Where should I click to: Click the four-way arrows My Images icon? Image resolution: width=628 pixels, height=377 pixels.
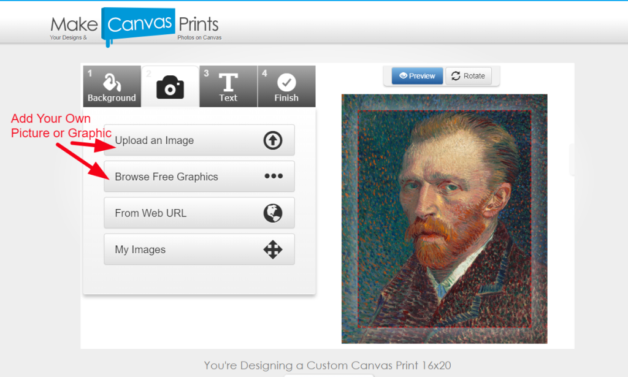[273, 249]
